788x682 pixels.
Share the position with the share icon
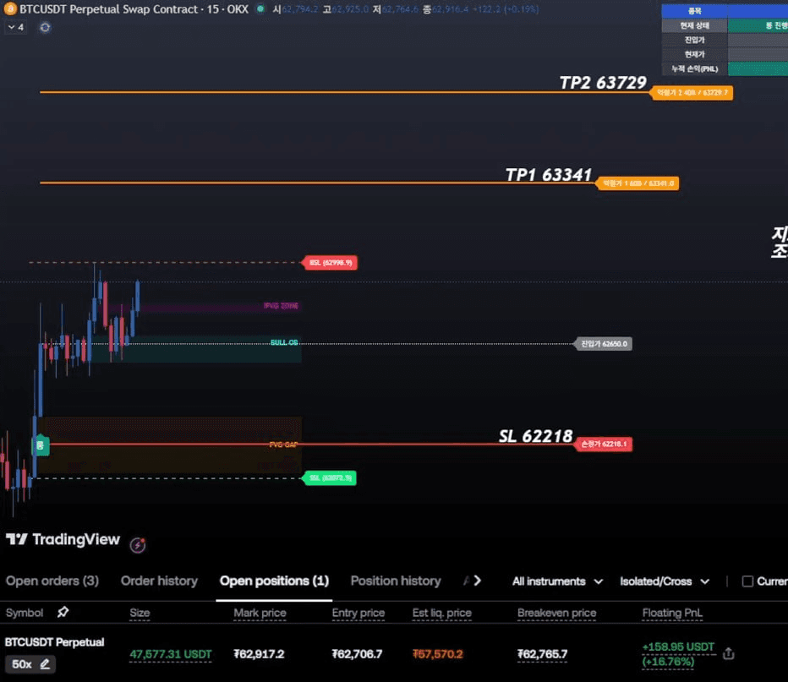click(729, 653)
